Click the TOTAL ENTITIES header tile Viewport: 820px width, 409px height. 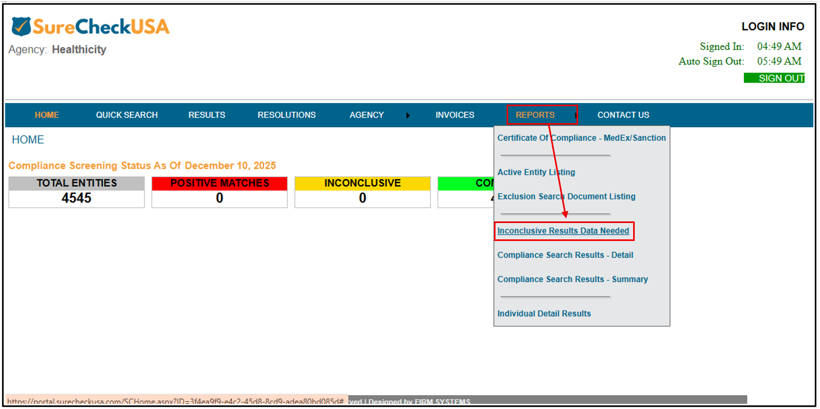click(x=77, y=183)
